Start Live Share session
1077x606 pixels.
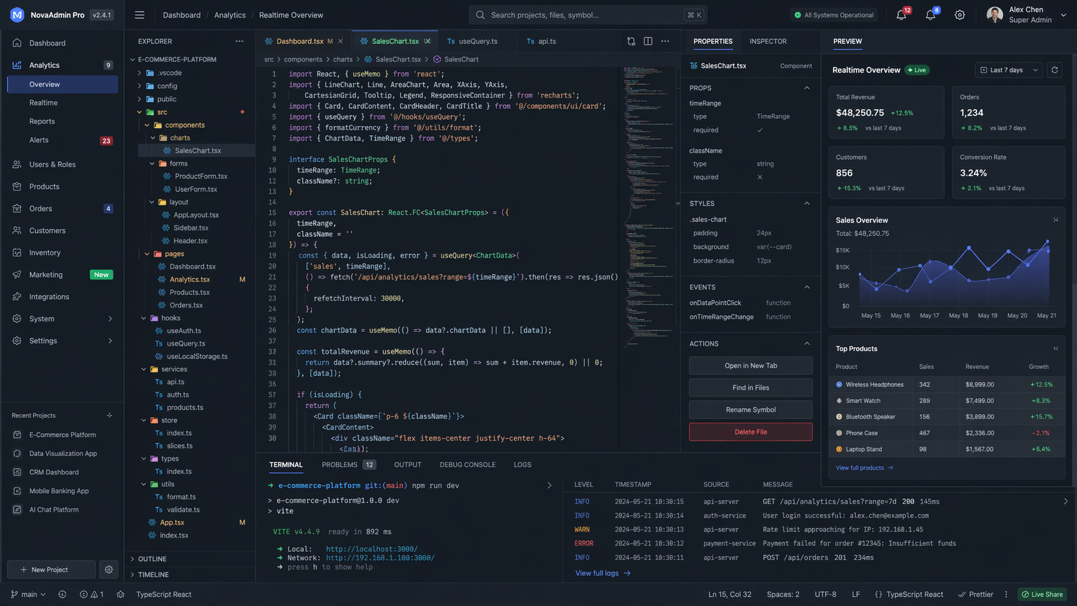click(1042, 594)
